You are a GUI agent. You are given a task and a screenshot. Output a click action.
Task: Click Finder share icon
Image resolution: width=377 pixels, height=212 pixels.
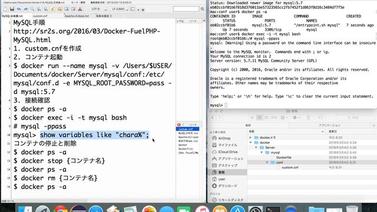(x=309, y=118)
